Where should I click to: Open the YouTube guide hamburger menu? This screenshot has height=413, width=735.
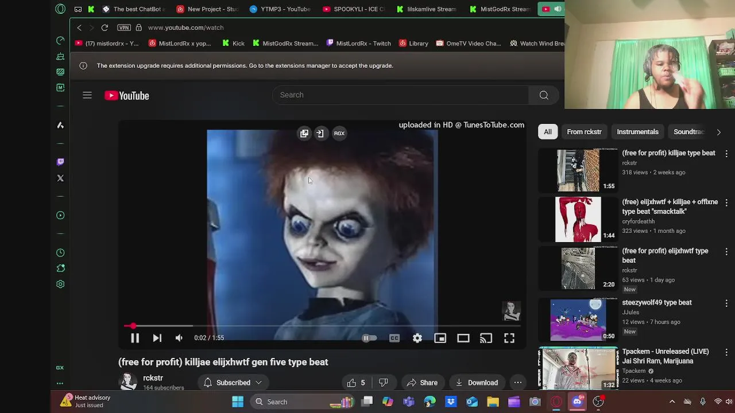click(x=87, y=95)
